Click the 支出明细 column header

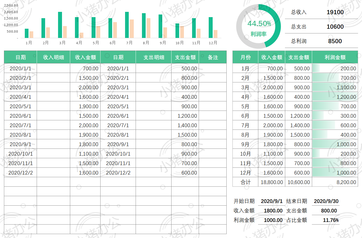(154, 57)
